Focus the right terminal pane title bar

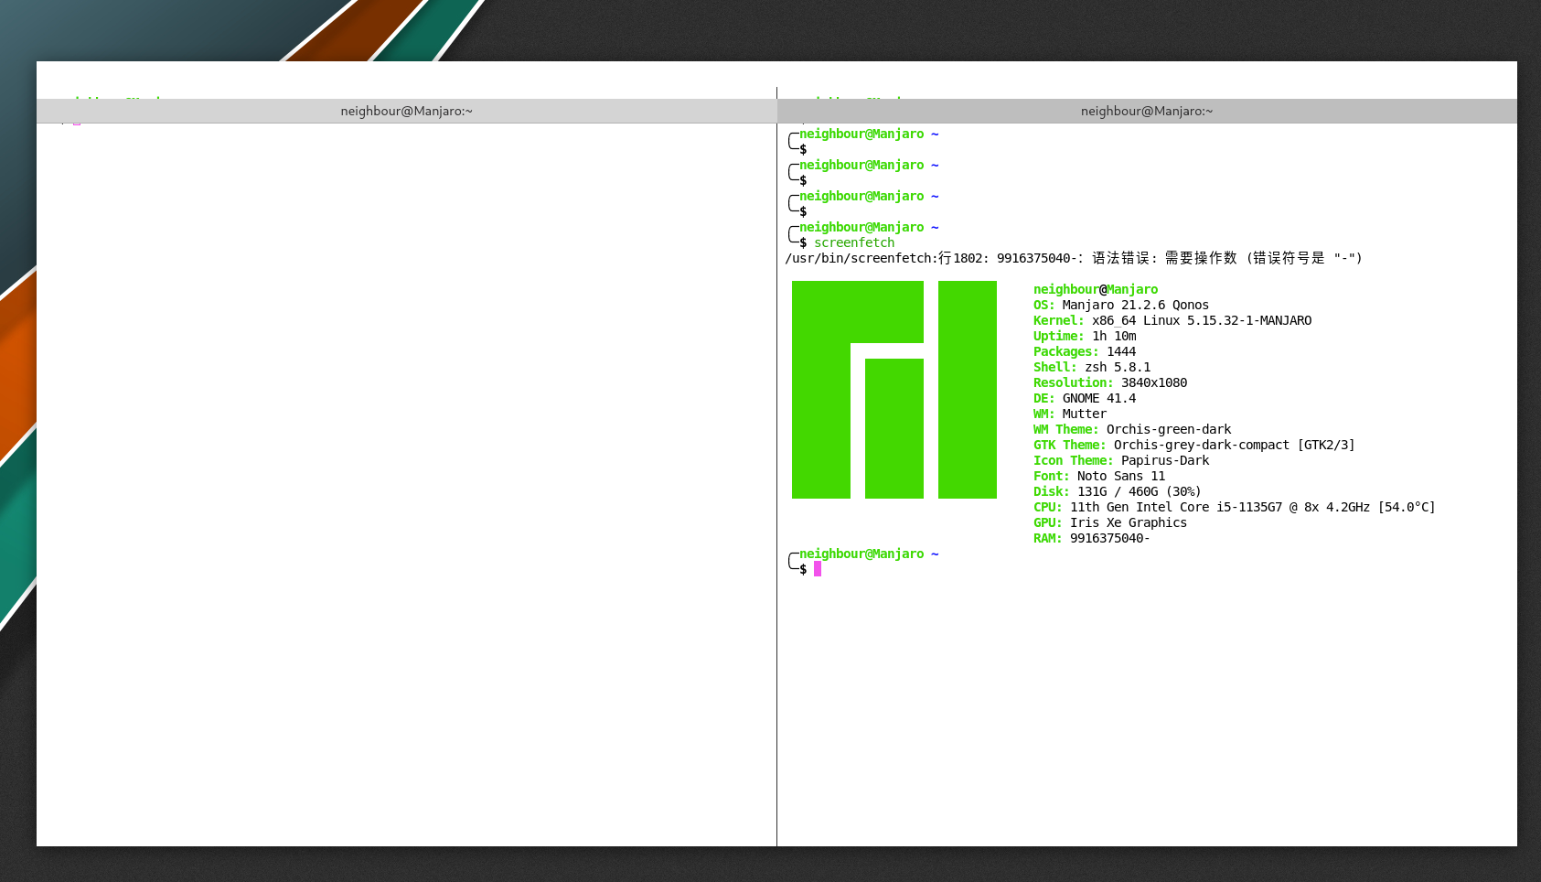(1147, 111)
